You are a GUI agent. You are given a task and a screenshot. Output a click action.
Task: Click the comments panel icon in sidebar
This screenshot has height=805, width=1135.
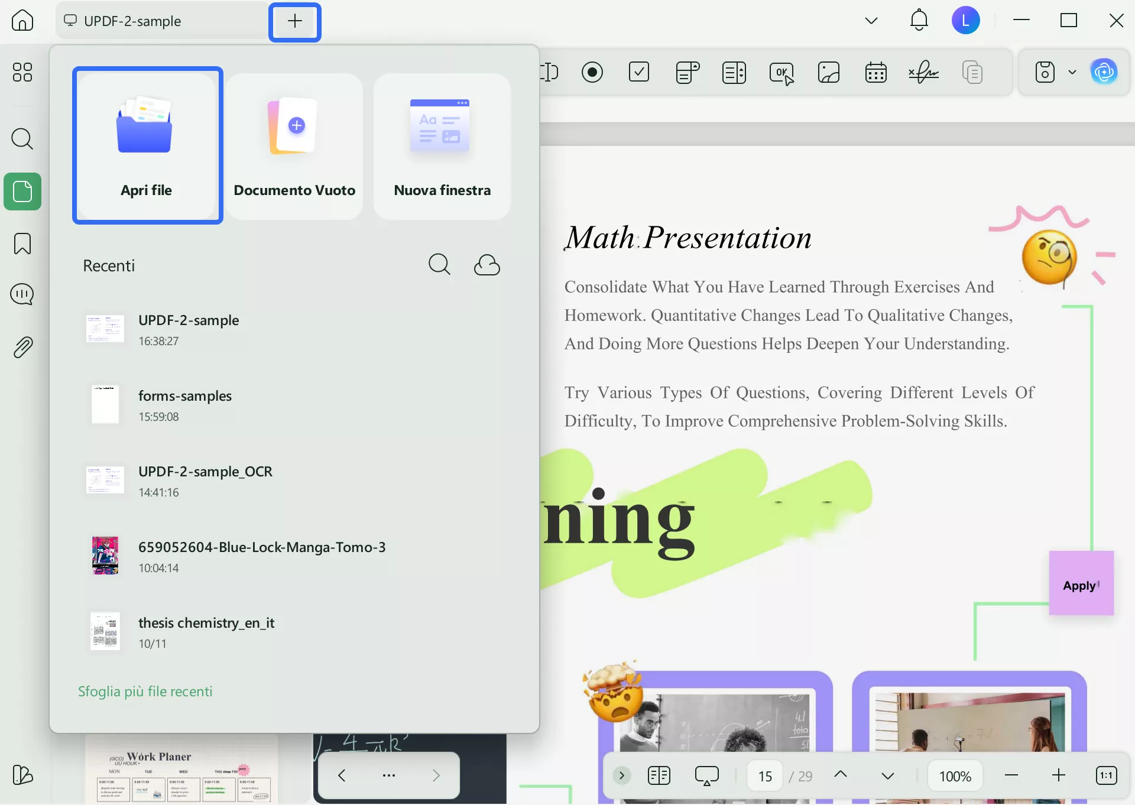point(22,294)
